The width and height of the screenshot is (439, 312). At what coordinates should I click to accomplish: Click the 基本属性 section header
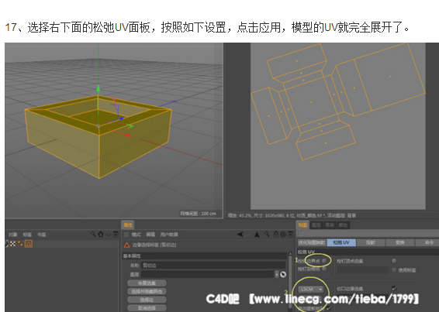205,255
